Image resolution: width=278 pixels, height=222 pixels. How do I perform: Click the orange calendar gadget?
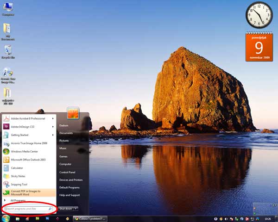pyautogui.click(x=259, y=47)
